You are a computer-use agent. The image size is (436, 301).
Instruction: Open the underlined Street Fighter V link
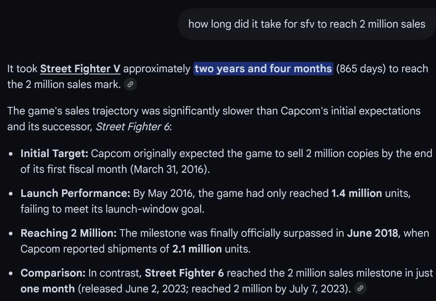coord(80,69)
